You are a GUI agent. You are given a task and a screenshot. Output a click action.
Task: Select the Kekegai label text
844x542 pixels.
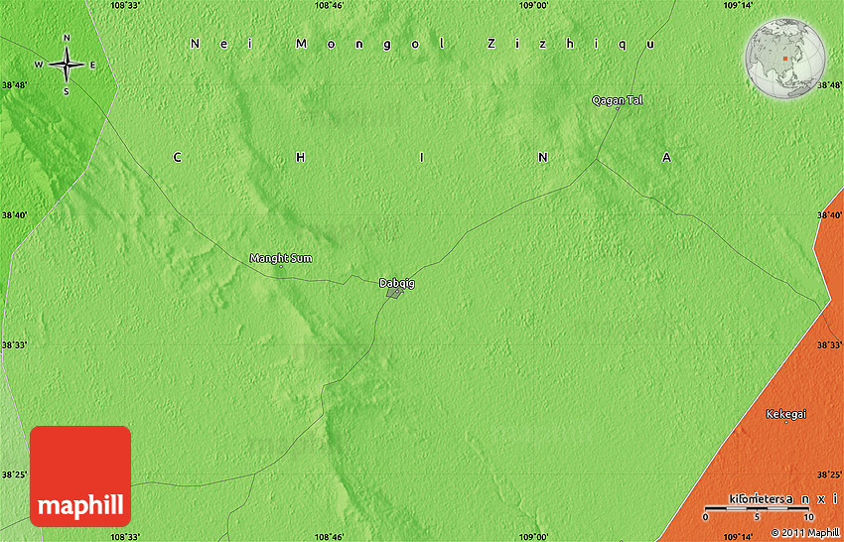(x=786, y=413)
